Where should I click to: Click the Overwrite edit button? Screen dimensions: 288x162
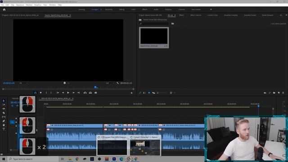pyautogui.click(x=90, y=93)
